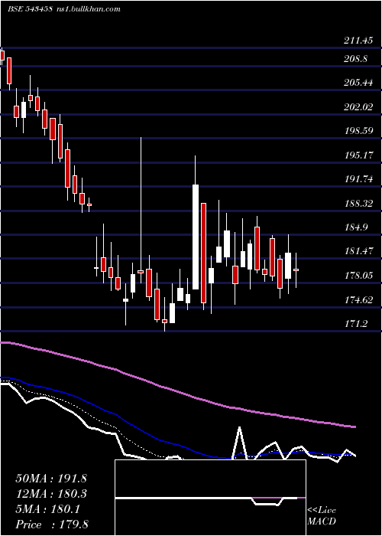Click the 211.45 price level label
This screenshot has width=382, height=536.
pos(358,41)
